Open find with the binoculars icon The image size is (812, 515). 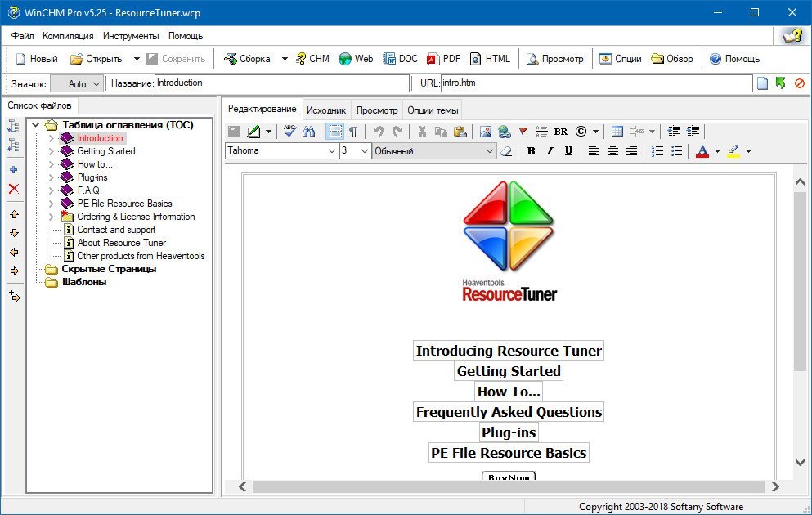tap(308, 131)
